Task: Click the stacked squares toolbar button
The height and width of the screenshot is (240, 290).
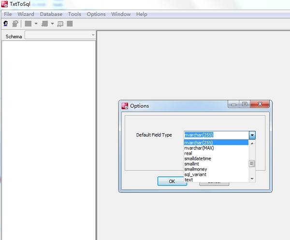Action: click(44, 24)
